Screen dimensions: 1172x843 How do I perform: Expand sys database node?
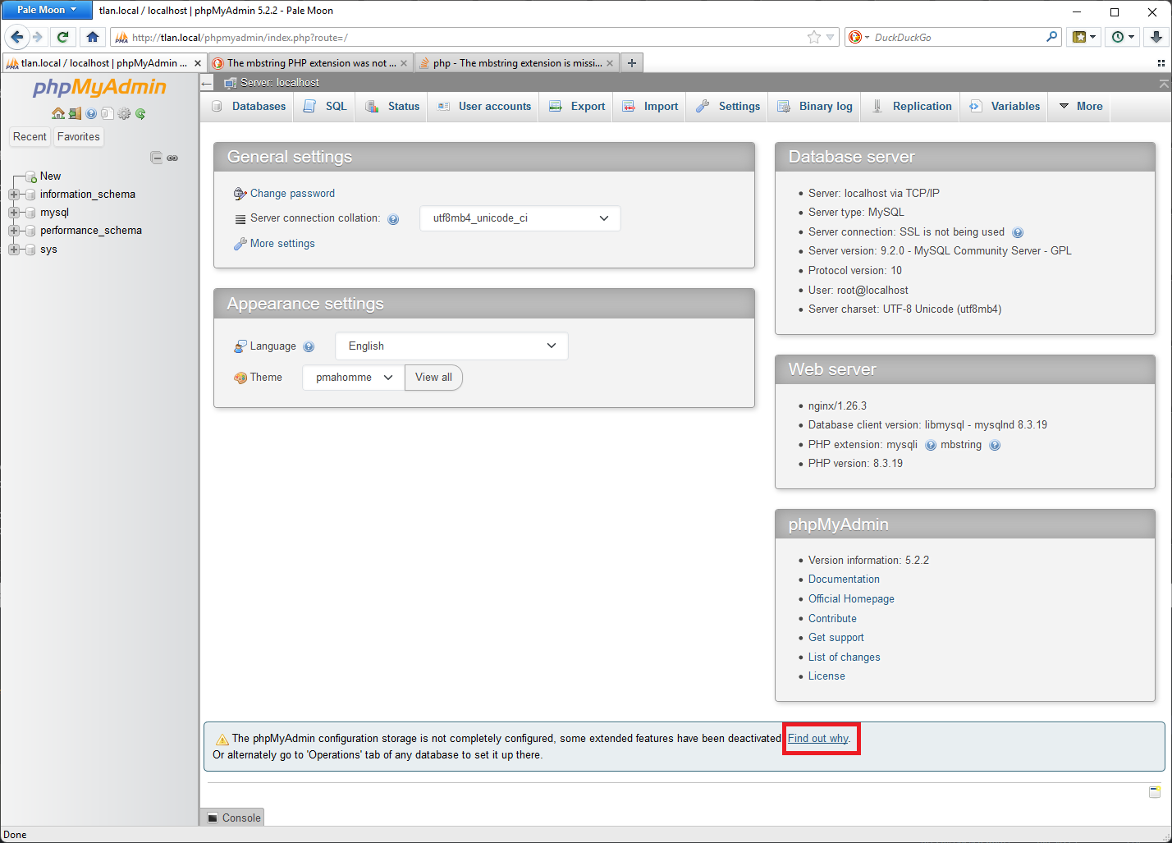(14, 250)
